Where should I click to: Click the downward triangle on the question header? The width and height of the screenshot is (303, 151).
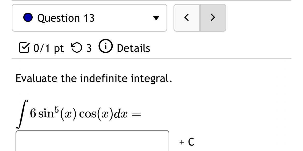point(156,18)
